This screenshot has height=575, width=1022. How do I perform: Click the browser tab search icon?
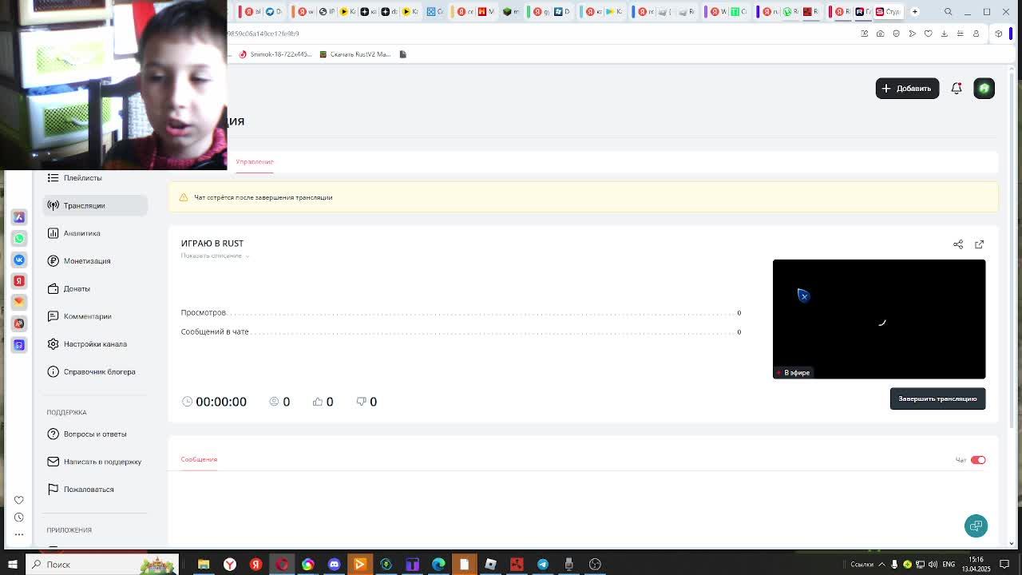(948, 11)
